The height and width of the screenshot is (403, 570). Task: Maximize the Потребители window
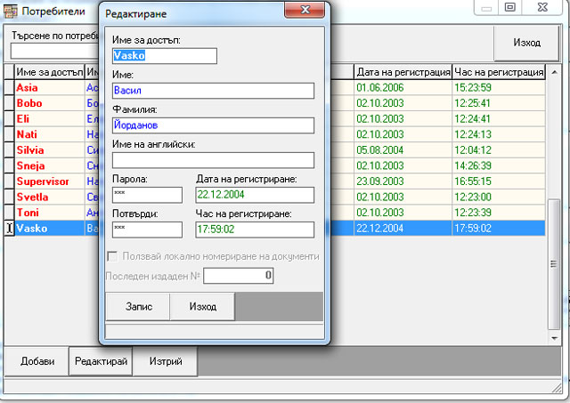(x=510, y=7)
